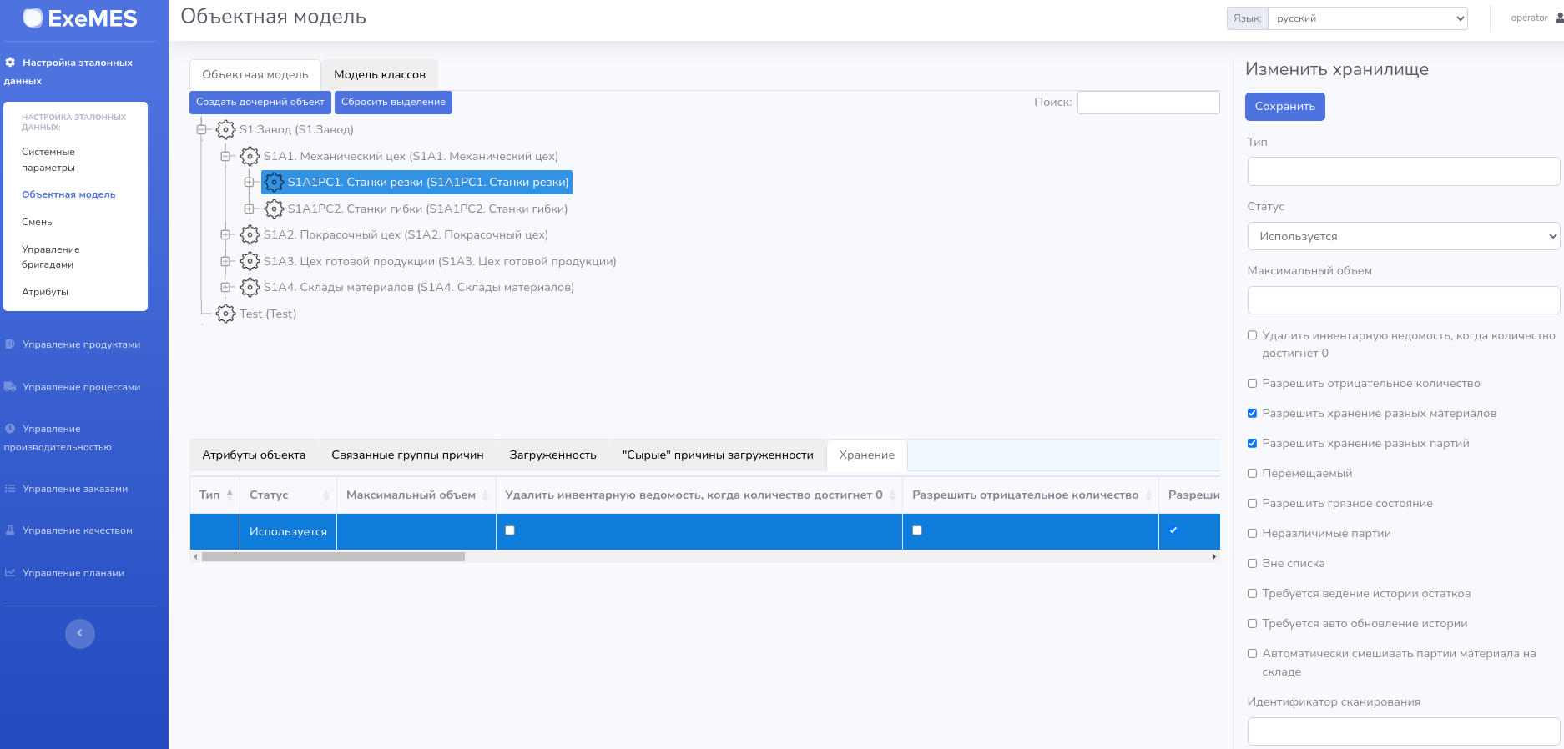Image resolution: width=1564 pixels, height=749 pixels.
Task: Click the gear icon of S1A1PC2. Станки гибки
Action: (x=274, y=209)
